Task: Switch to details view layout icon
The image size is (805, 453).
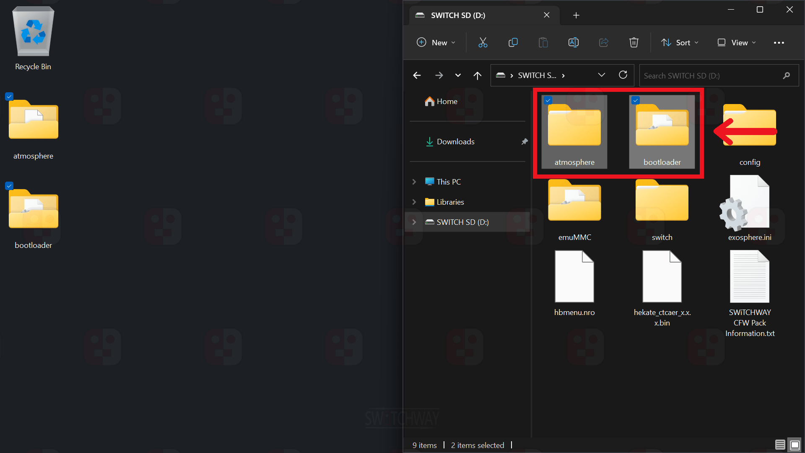Action: coord(780,445)
